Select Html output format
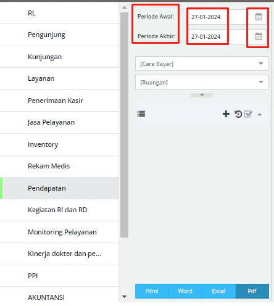This screenshot has width=274, height=306. (152, 291)
